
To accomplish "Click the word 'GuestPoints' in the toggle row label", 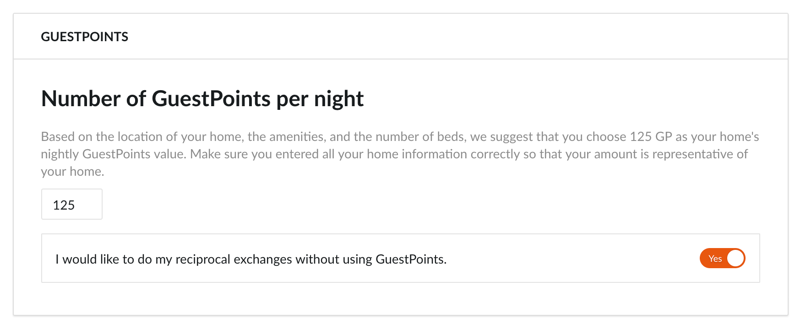I will click(410, 259).
